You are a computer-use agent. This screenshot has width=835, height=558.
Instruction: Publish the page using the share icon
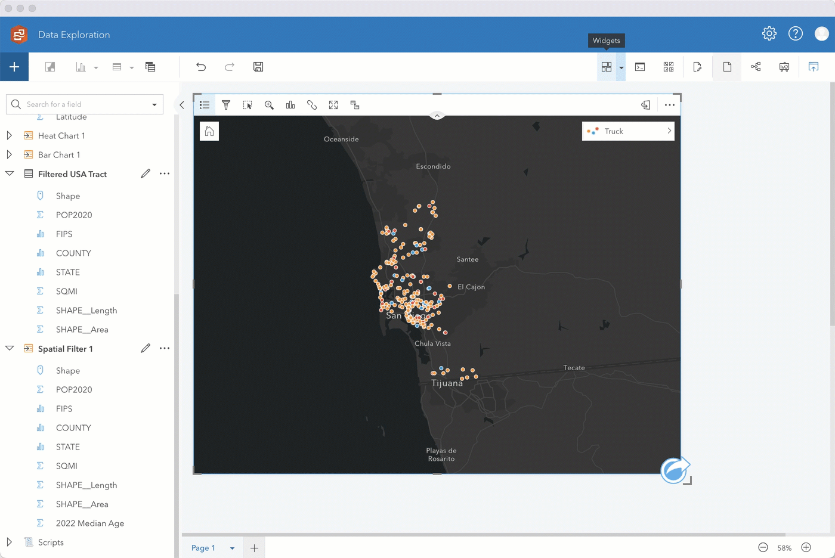tap(814, 67)
